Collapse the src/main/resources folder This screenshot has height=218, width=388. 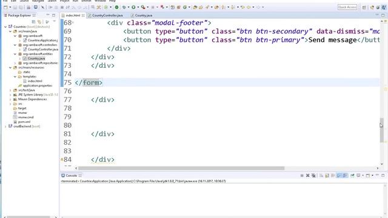click(x=10, y=67)
